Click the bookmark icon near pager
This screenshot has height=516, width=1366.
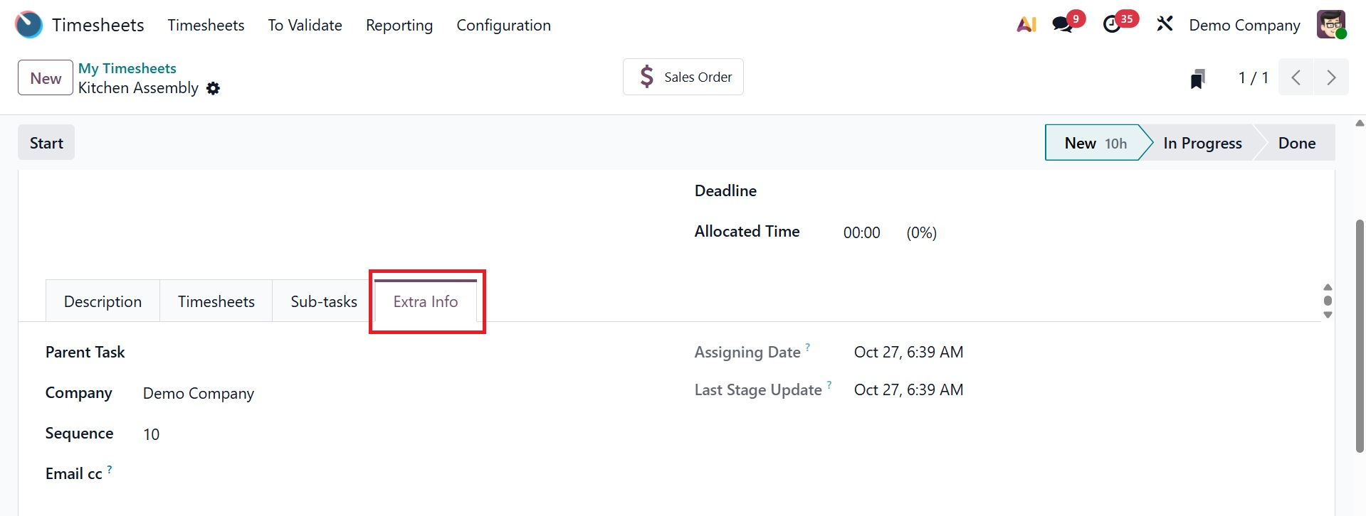point(1197,78)
